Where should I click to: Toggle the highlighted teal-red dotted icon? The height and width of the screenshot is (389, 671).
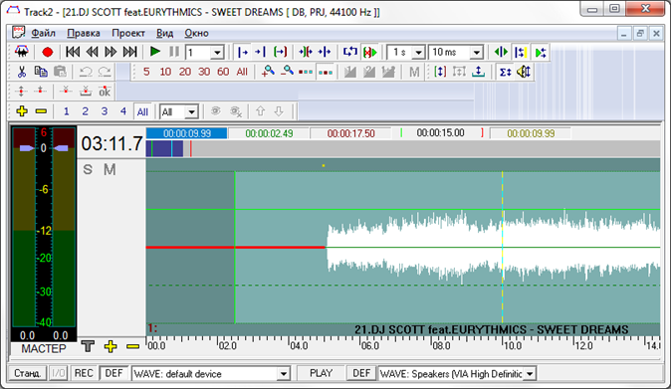[326, 73]
